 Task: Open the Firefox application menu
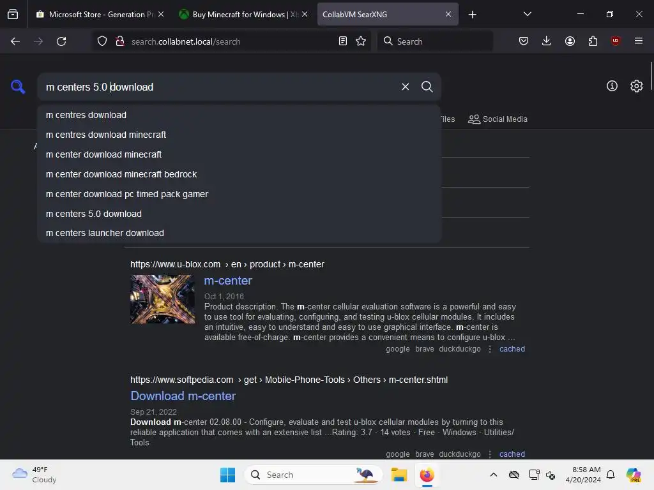639,41
